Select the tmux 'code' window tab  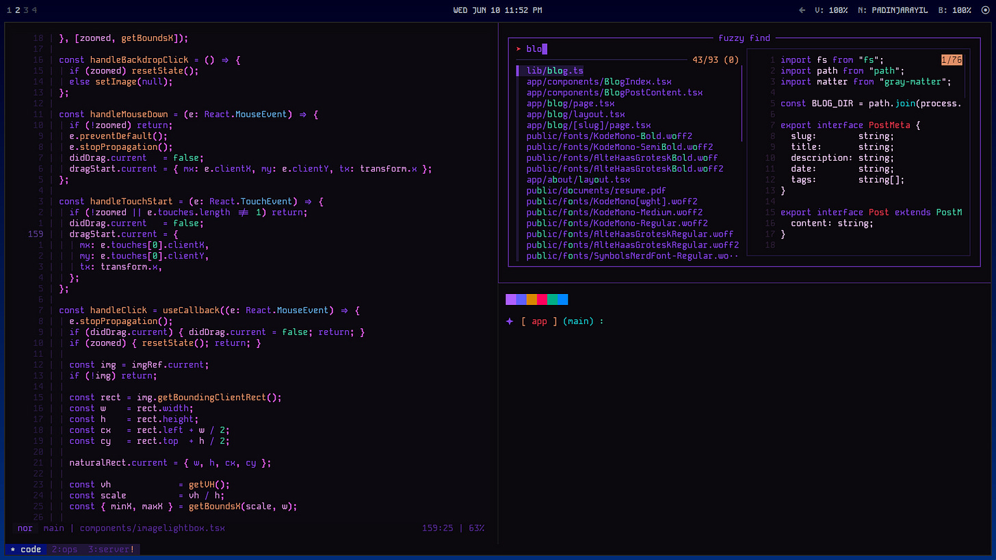[x=26, y=550]
